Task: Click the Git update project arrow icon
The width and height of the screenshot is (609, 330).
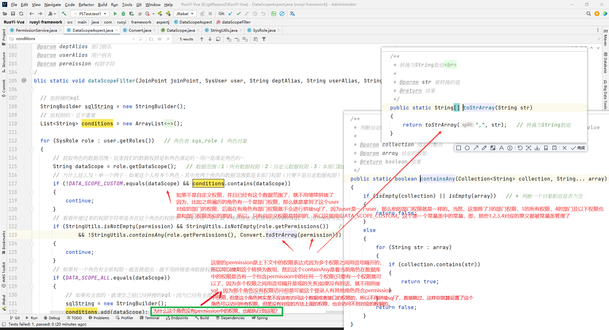Action: pos(230,14)
